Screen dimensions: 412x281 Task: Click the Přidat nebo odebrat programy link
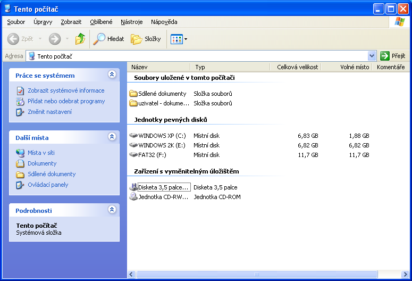pyautogui.click(x=66, y=101)
